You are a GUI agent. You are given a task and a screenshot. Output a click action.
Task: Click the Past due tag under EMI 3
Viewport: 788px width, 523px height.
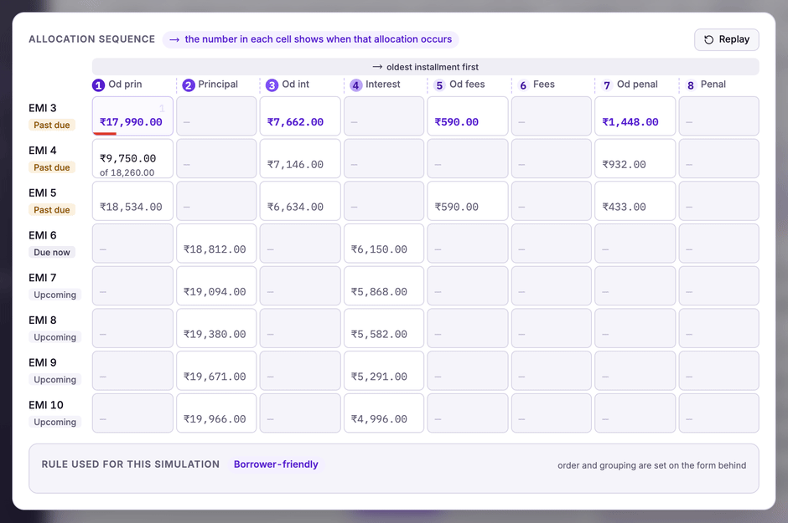(52, 125)
